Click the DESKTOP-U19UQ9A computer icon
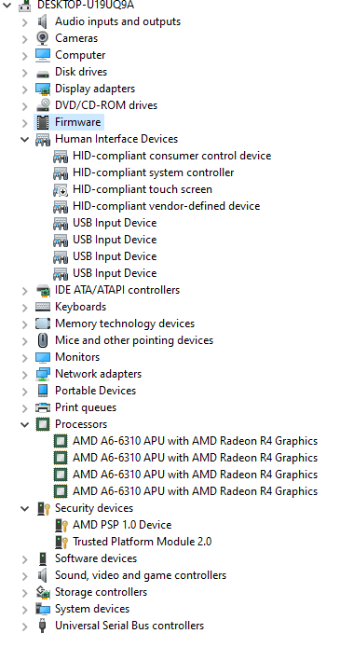 [x=25, y=5]
